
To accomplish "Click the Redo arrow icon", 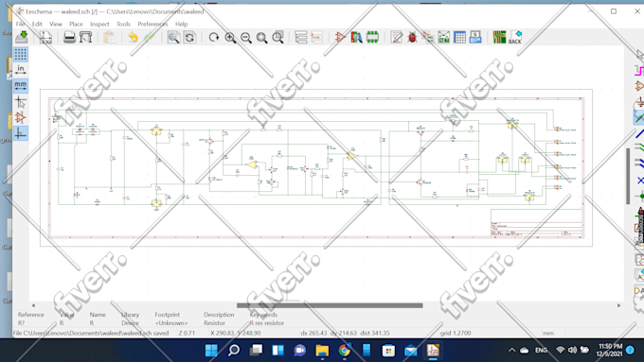I will pyautogui.click(x=149, y=37).
